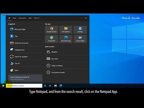Open Task View on taskbar
The height and width of the screenshot is (108, 144).
(50, 86)
